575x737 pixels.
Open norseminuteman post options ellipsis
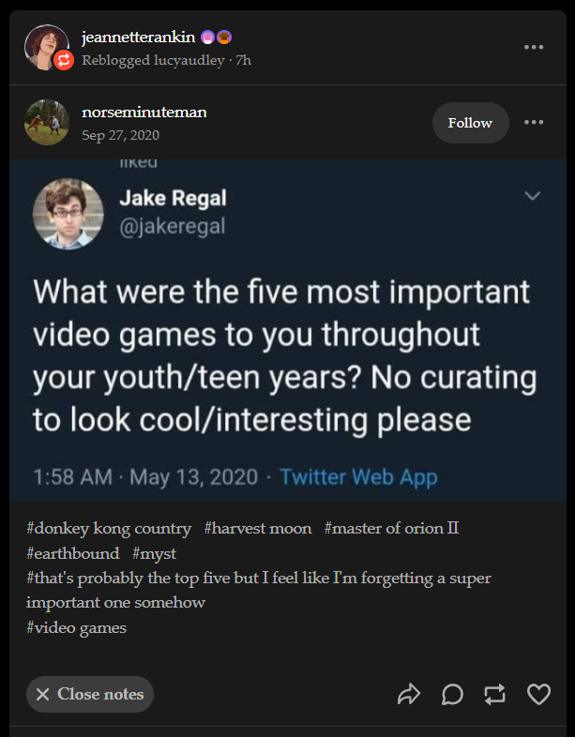click(x=534, y=123)
